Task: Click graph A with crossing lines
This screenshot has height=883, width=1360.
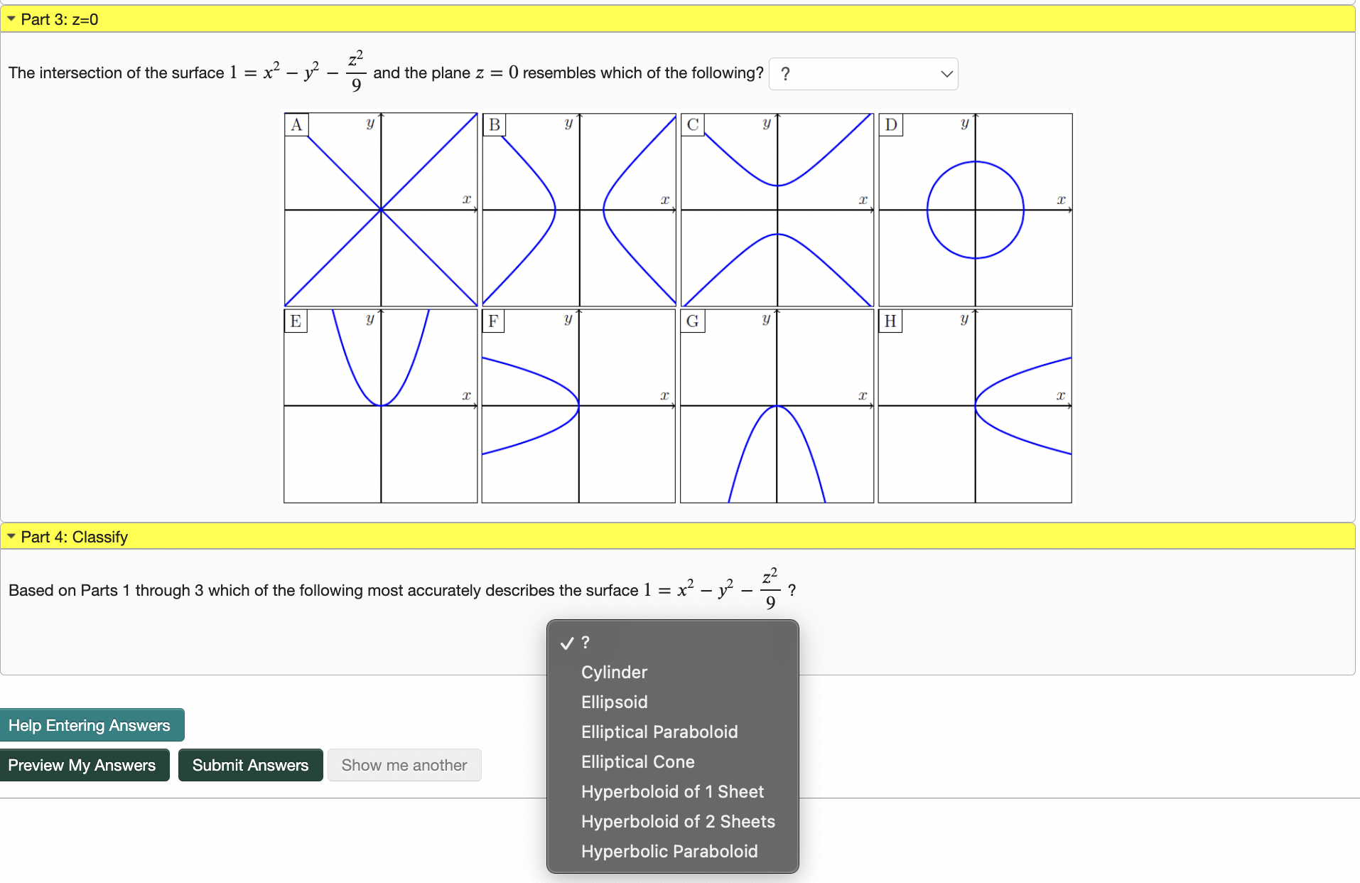Action: pyautogui.click(x=381, y=208)
